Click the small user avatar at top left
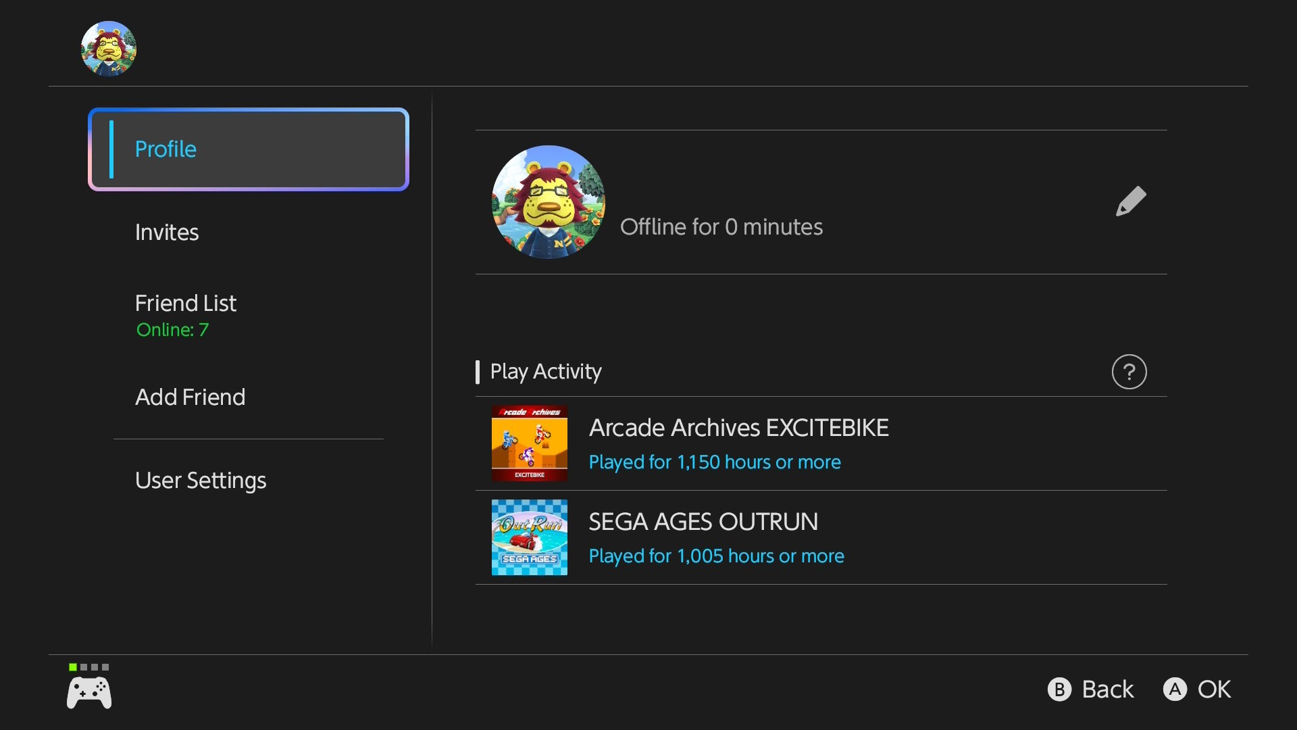The height and width of the screenshot is (730, 1297). pyautogui.click(x=109, y=49)
